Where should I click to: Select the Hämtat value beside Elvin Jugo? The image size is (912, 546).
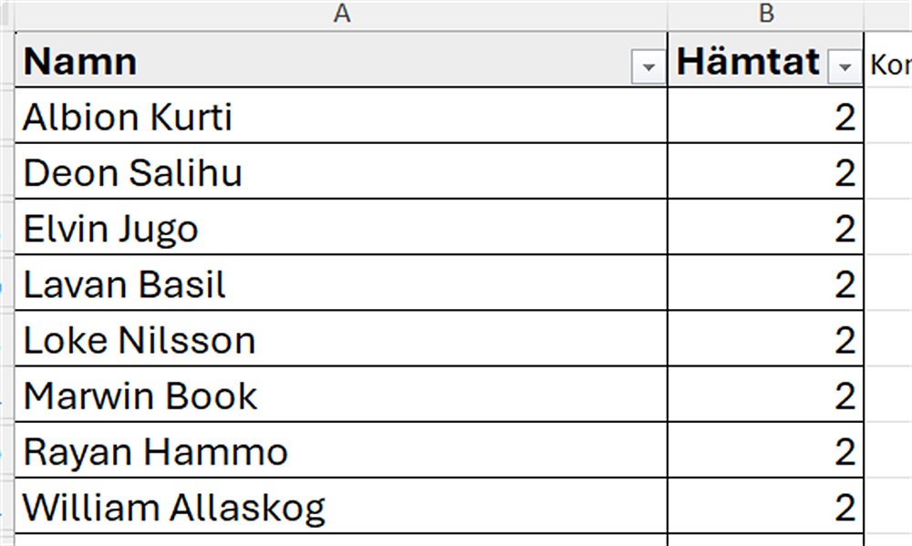pos(765,228)
